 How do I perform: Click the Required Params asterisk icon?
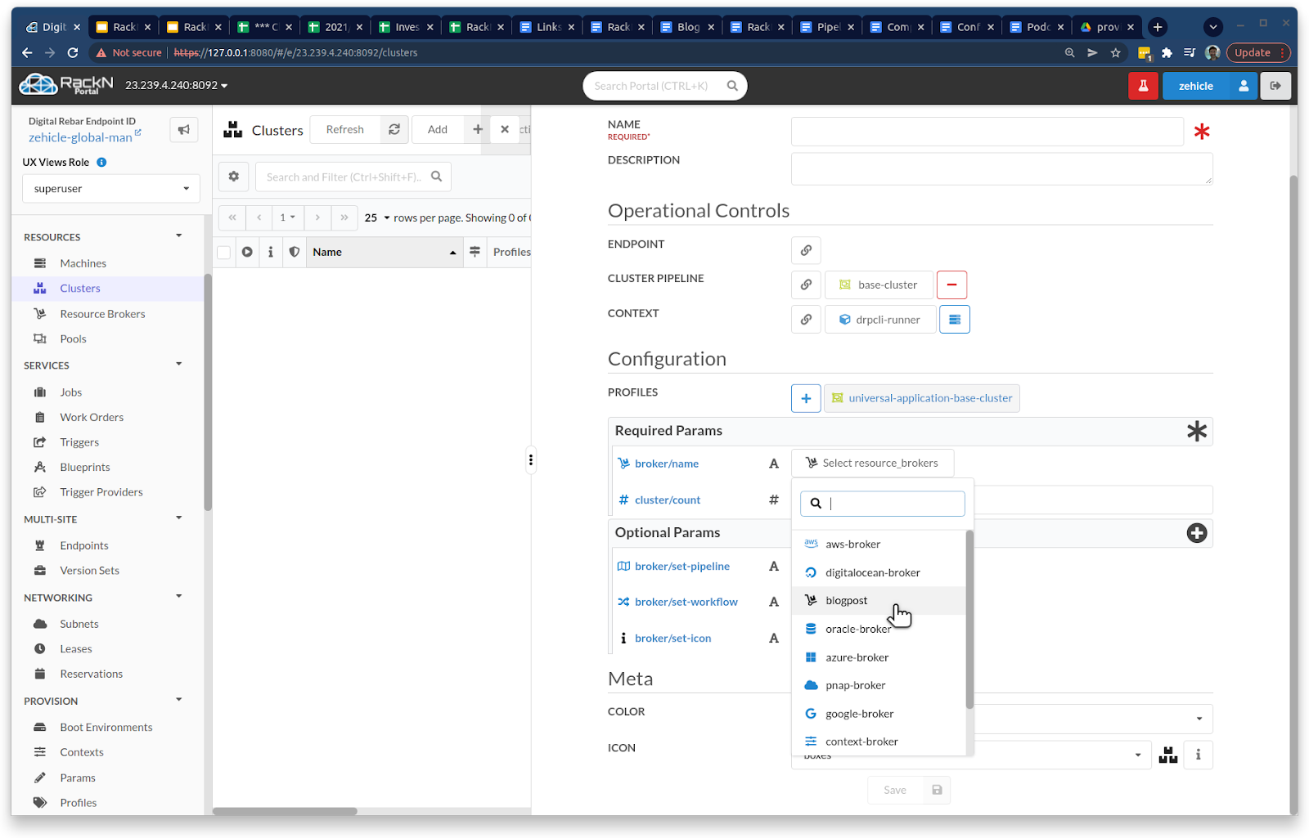tap(1197, 431)
